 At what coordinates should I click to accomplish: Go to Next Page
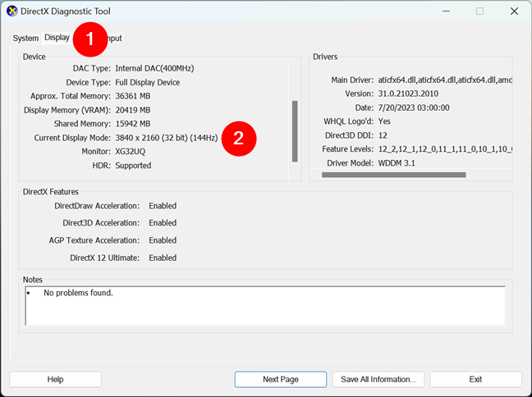[x=281, y=380]
